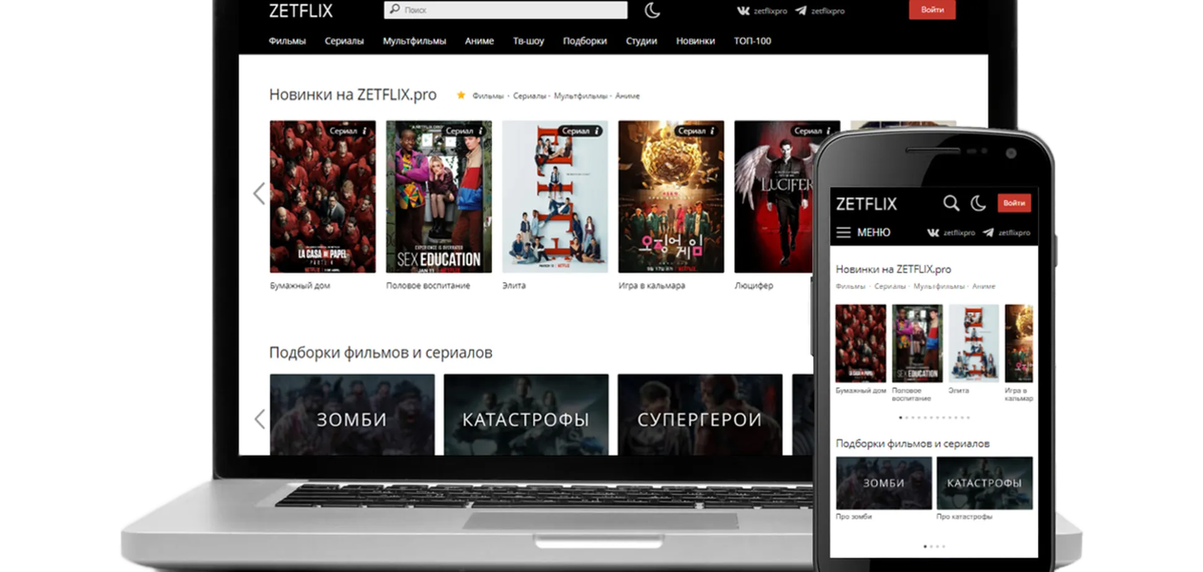This screenshot has width=1203, height=572.
Task: Click info icon on La Casa de Papel poster
Action: 365,131
